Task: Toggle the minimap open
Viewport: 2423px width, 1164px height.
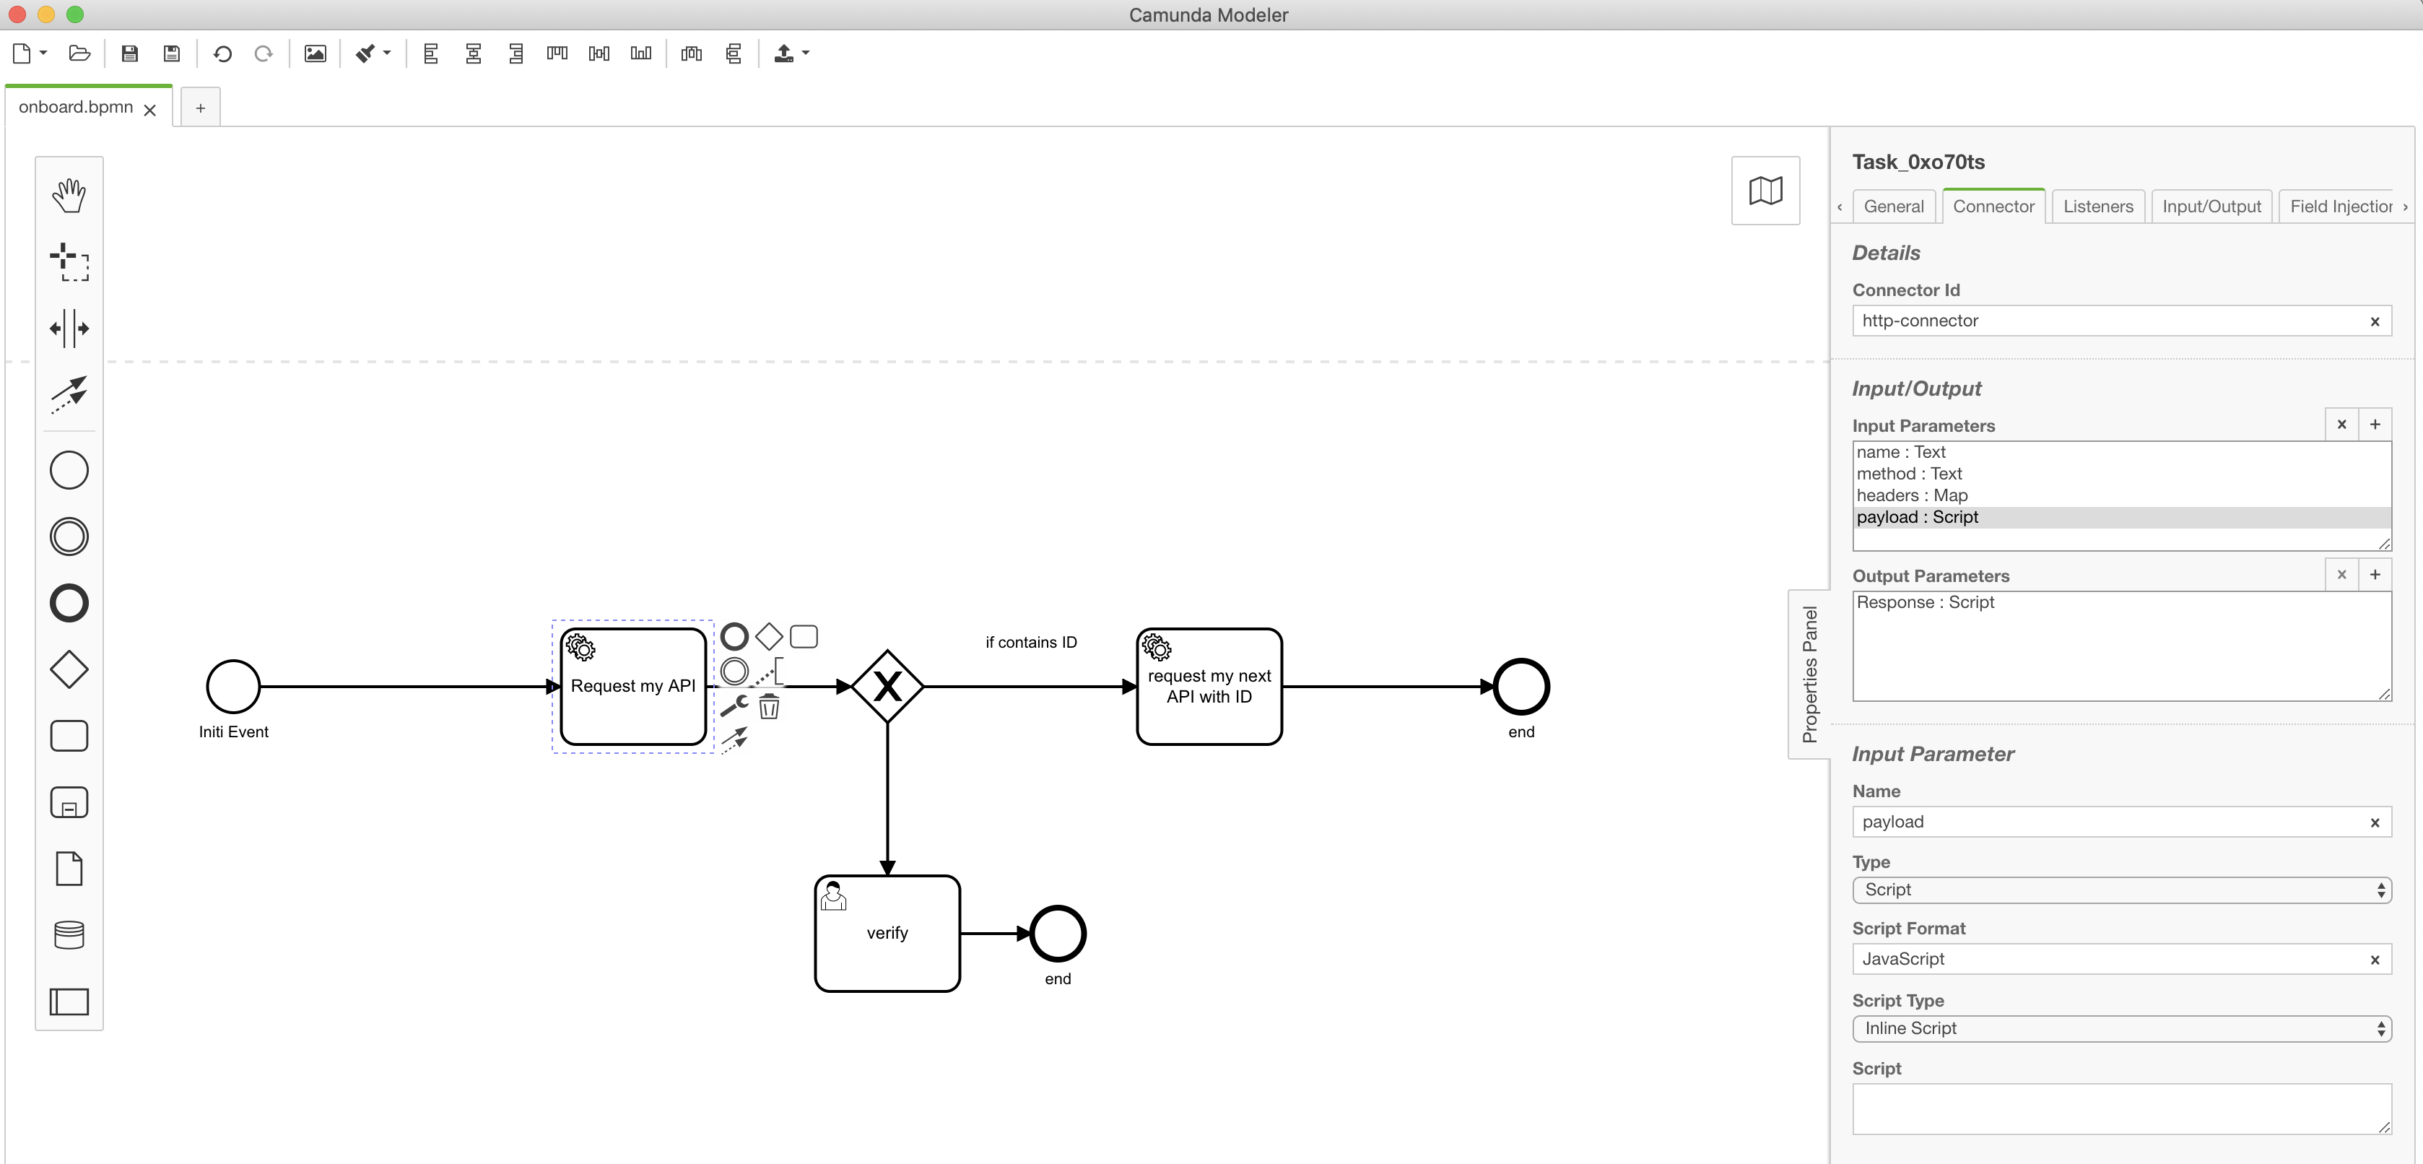Action: 1765,191
